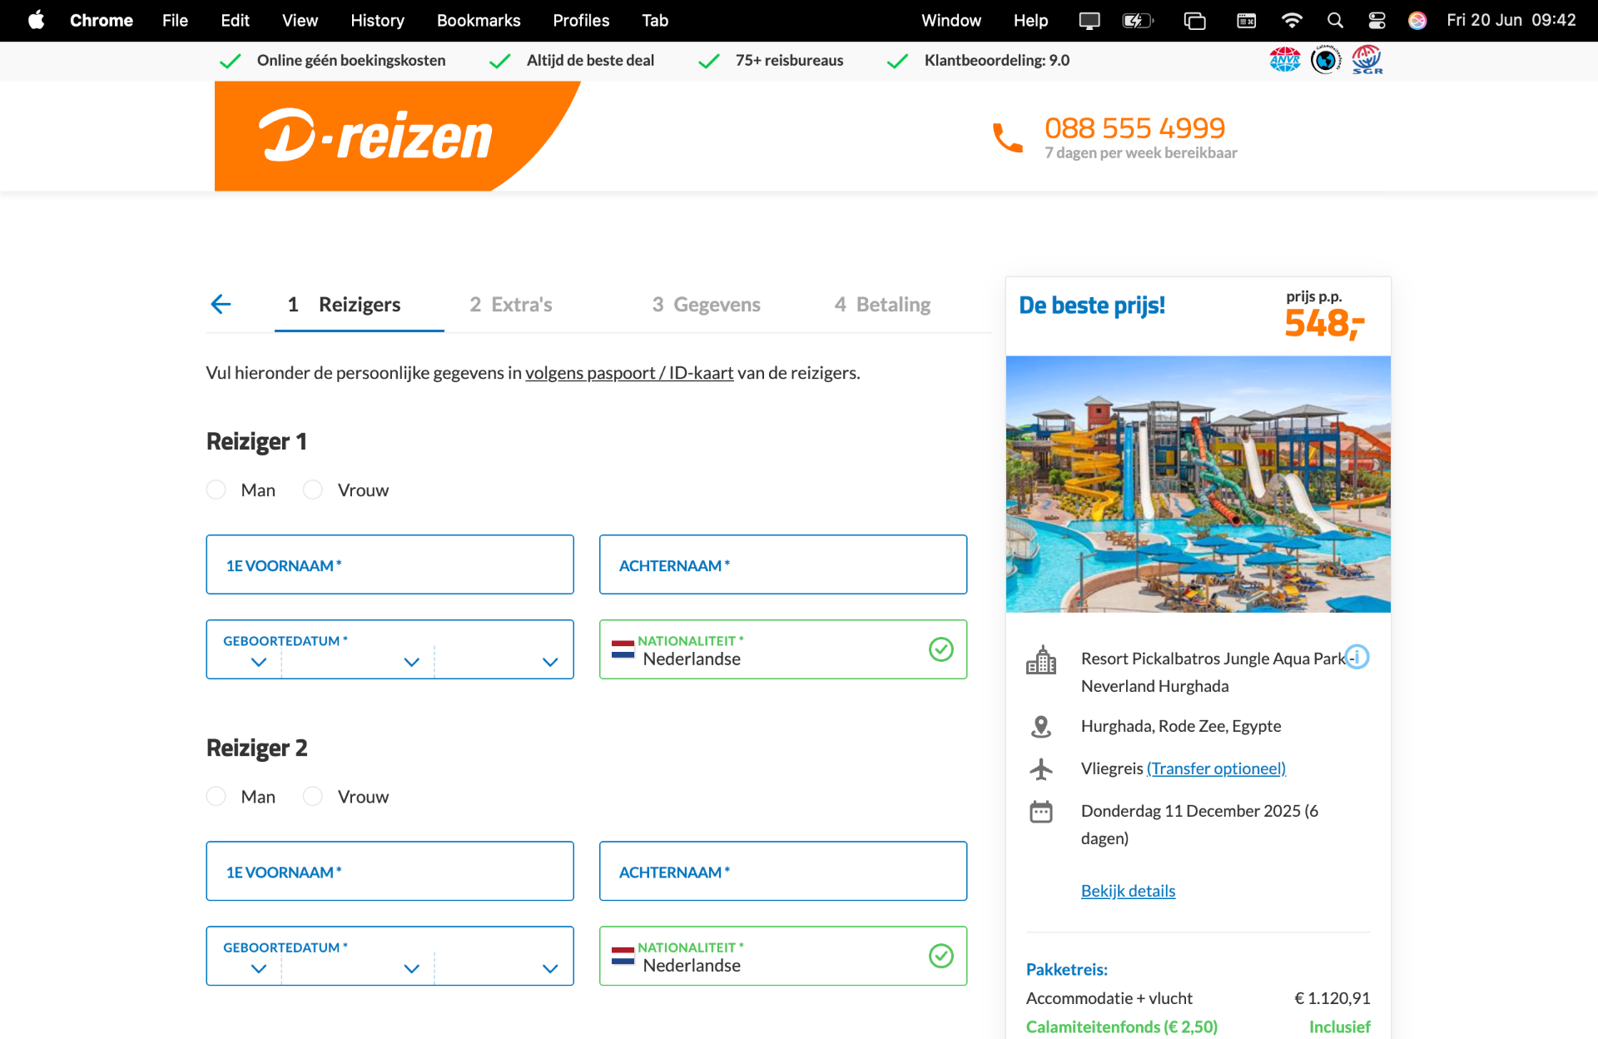Click the Calamiteitenfonds globe logo
The image size is (1598, 1039).
point(1325,60)
